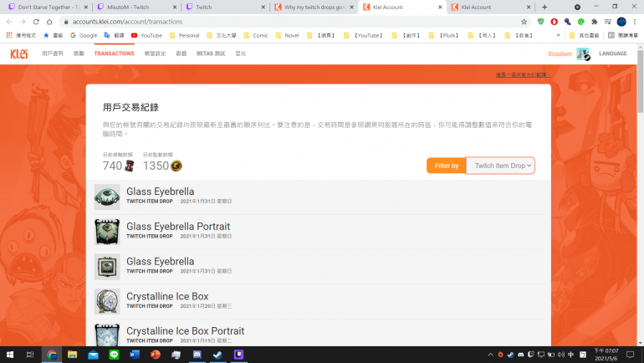Click the 用戶交易紀錄 heading
This screenshot has width=644, height=363.
pyautogui.click(x=130, y=107)
